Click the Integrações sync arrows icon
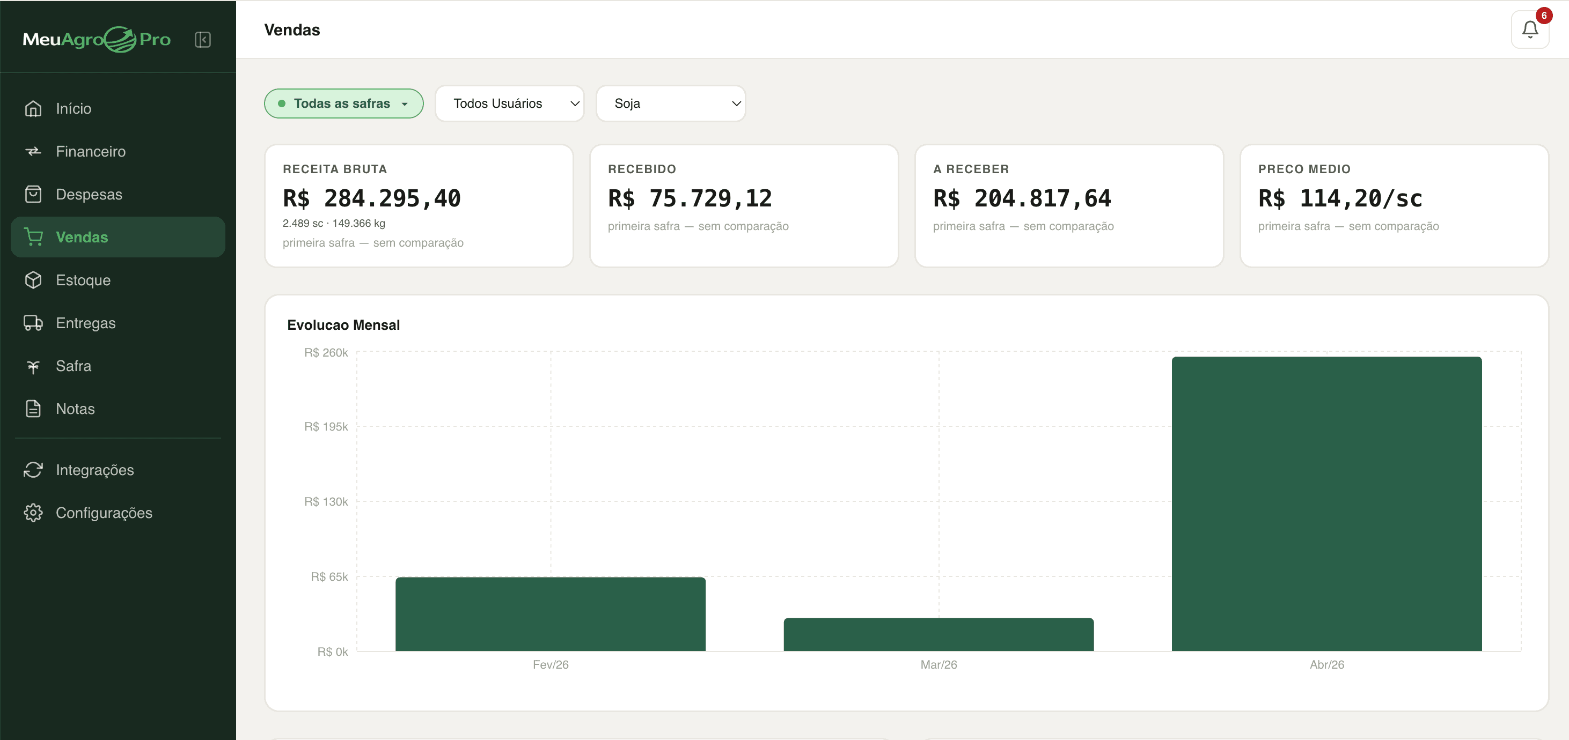The image size is (1569, 740). 33,470
